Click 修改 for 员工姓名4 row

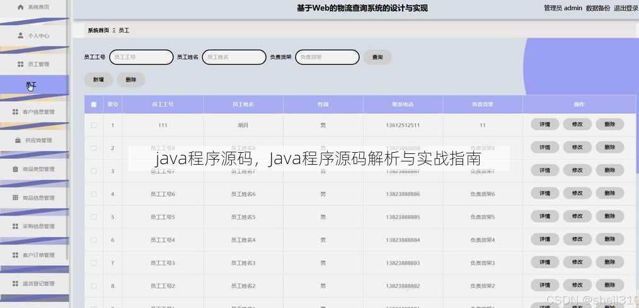point(577,239)
